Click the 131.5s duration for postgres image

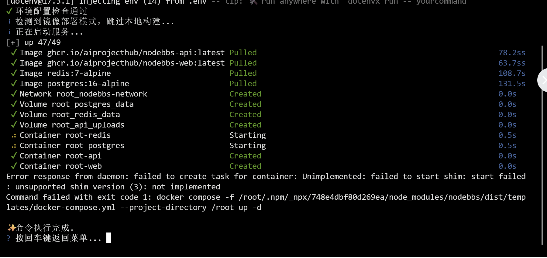(512, 84)
